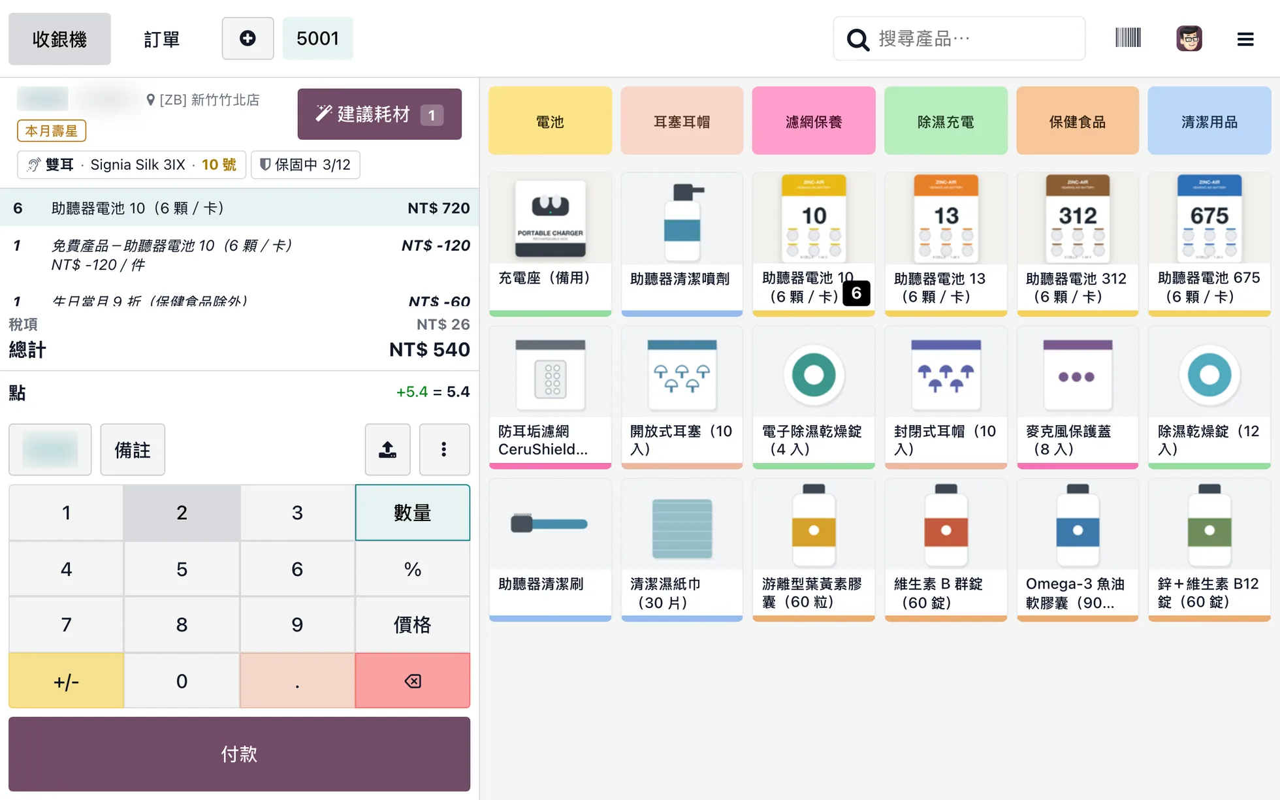Open the 備註 note button
The height and width of the screenshot is (800, 1280).
pyautogui.click(x=133, y=449)
